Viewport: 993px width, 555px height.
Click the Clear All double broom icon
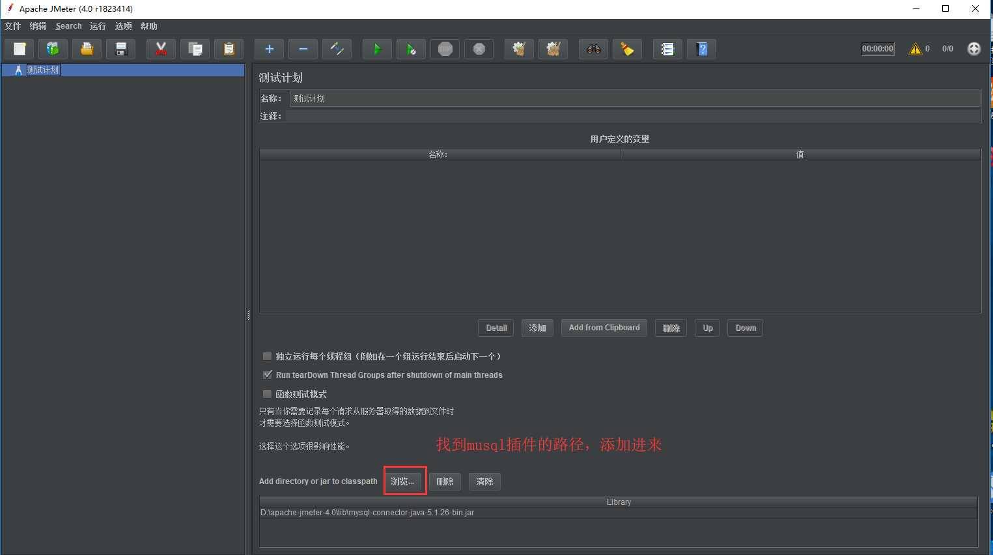point(553,49)
